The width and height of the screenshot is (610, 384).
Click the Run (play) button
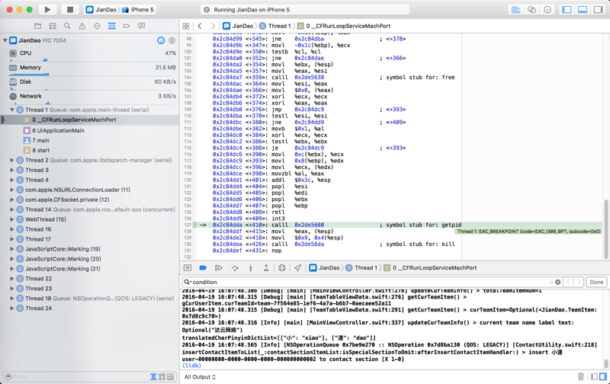point(47,10)
